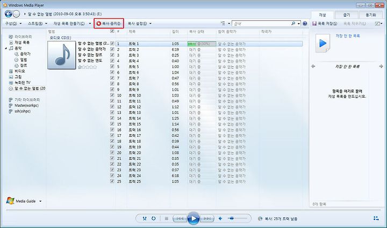Toggle the select-all tracks checkbox in header

112,31
